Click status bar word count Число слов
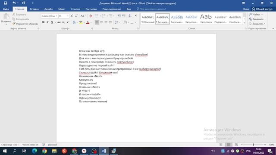Viewport: 276px width, 155px height. pos(30,145)
